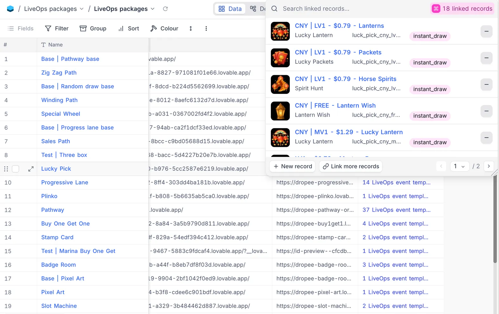Click Link more records button
Image resolution: width=499 pixels, height=314 pixels.
[351, 166]
